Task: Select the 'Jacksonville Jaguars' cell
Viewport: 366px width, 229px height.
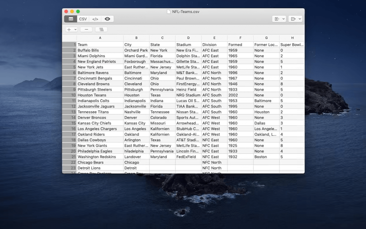Action: (x=100, y=106)
